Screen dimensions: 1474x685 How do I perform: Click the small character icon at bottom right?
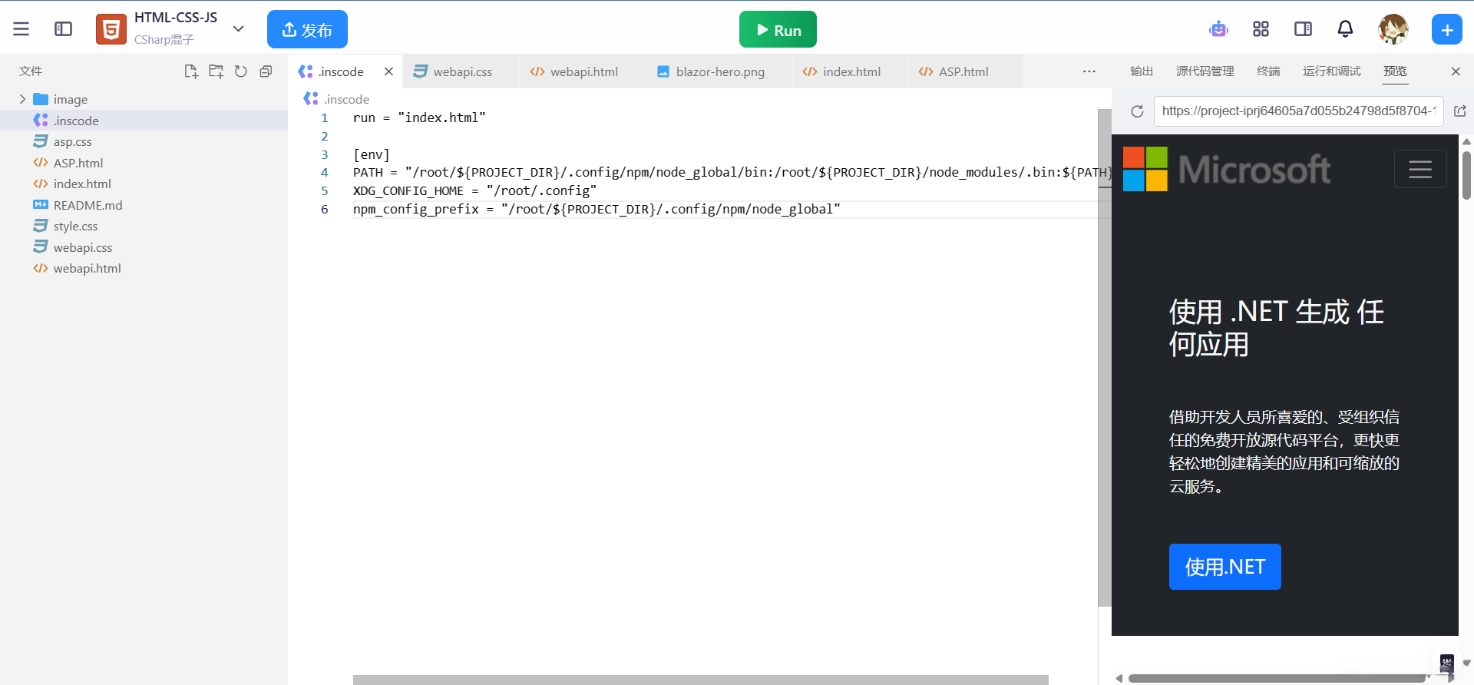tap(1446, 663)
